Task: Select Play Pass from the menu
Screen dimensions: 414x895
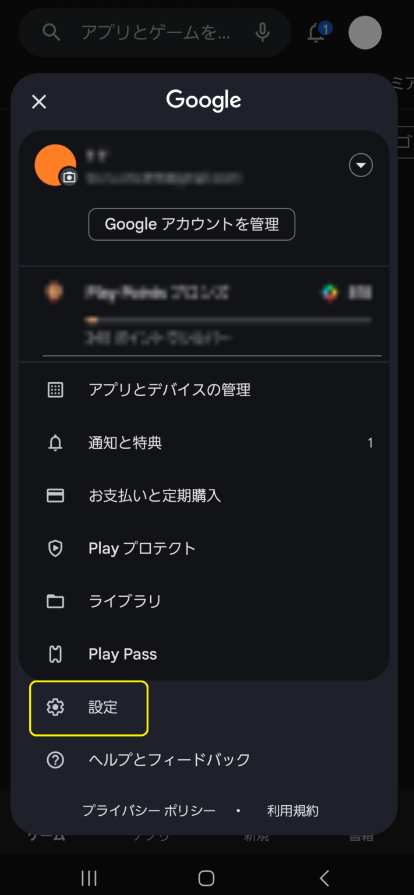Action: tap(122, 654)
